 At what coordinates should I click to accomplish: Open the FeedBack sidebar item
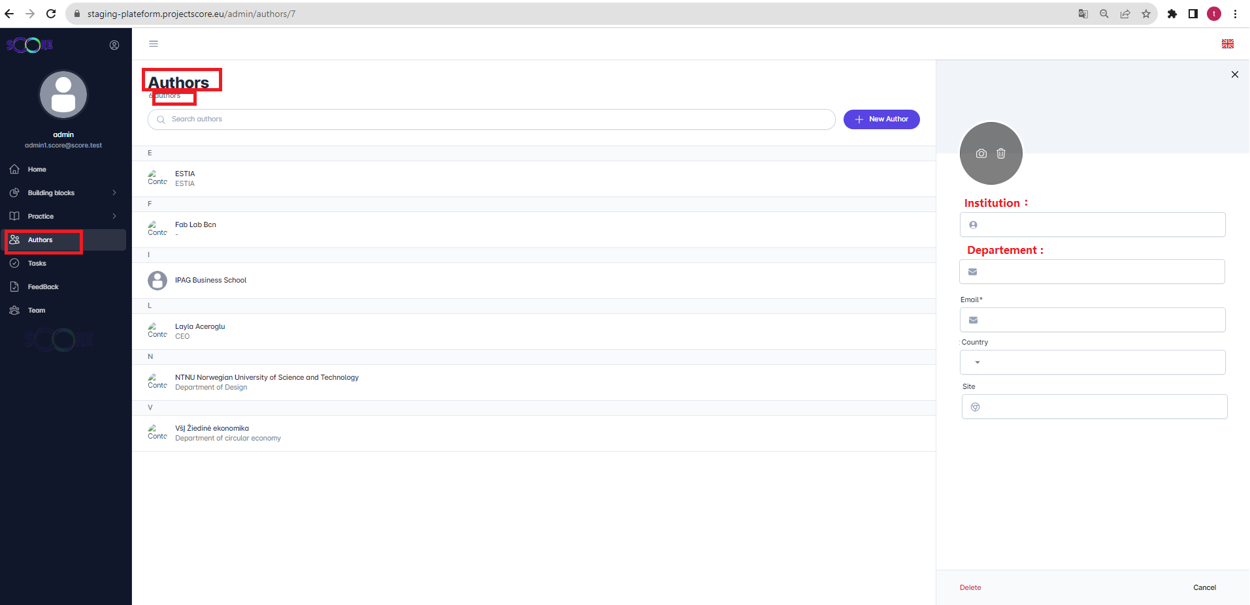coord(43,287)
